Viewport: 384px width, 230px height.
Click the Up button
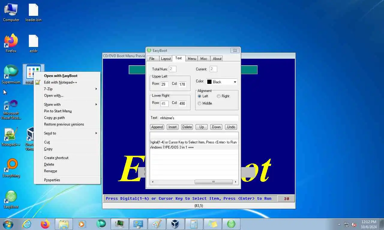[x=202, y=127]
